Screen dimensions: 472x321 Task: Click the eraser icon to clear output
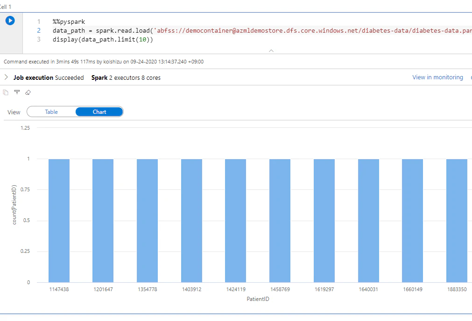28,92
